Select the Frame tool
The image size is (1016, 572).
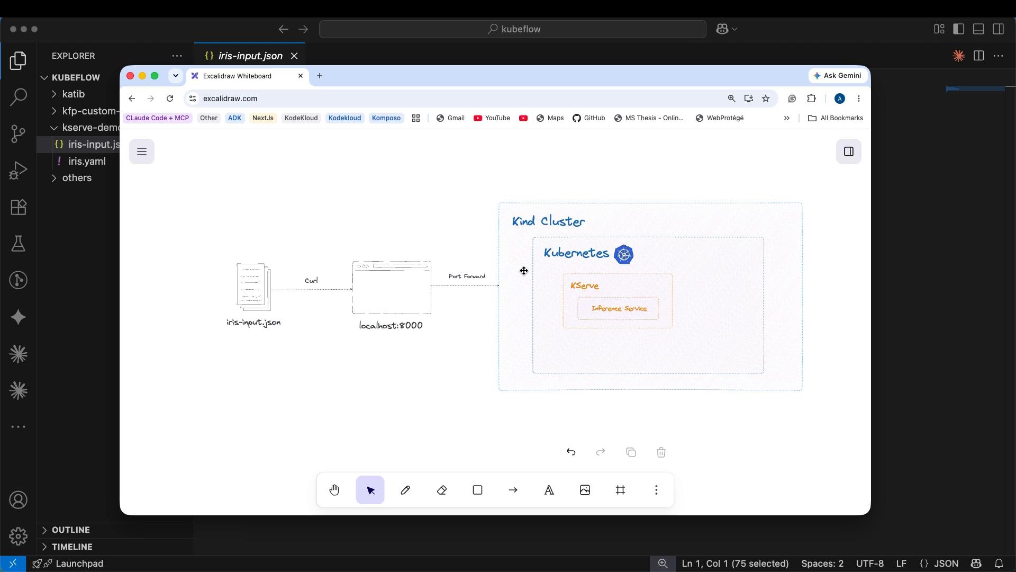pyautogui.click(x=621, y=490)
